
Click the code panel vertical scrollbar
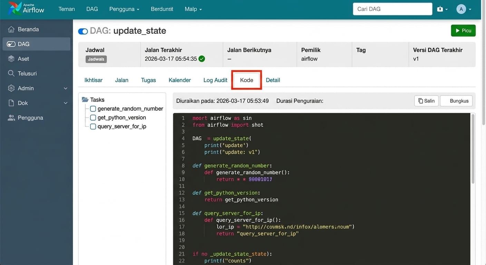tap(473, 148)
